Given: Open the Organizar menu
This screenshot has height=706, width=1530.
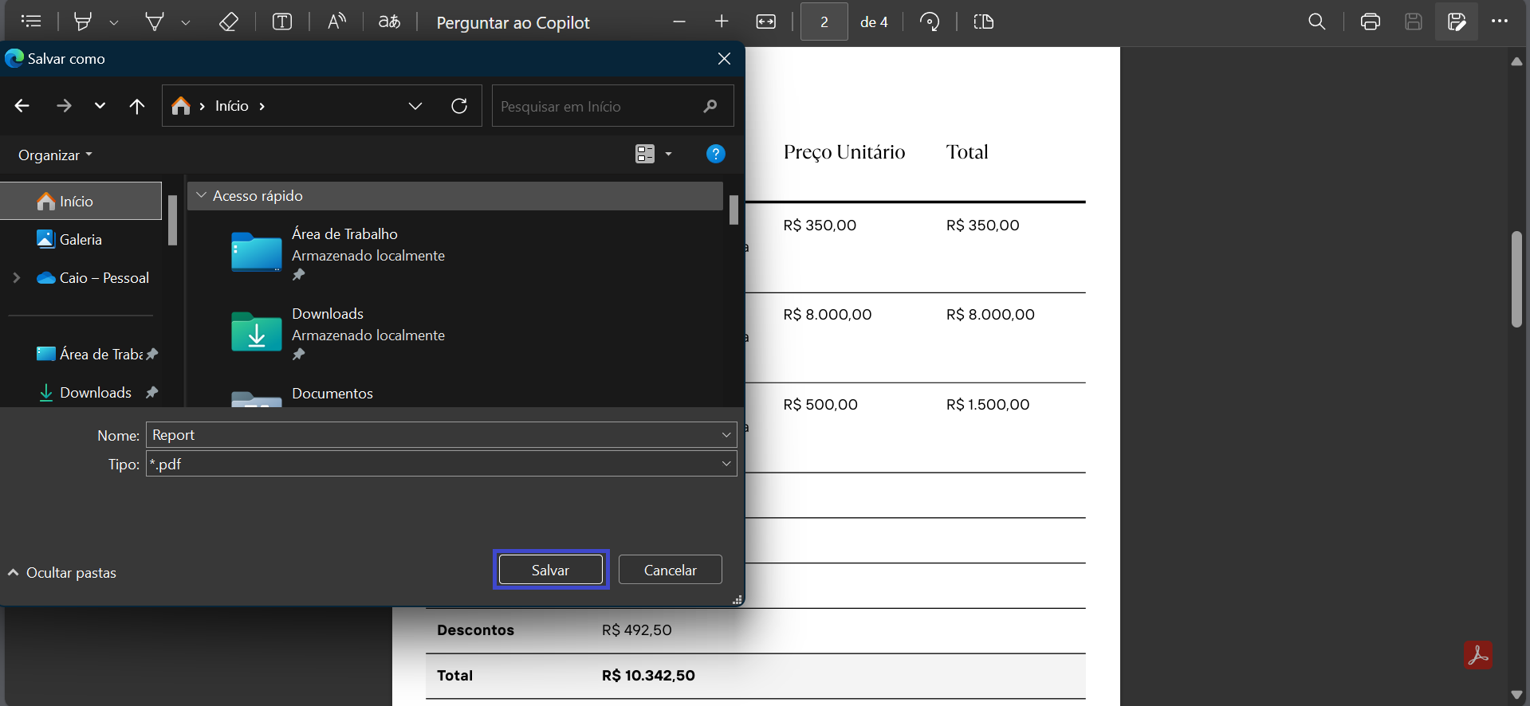Looking at the screenshot, I should [55, 155].
